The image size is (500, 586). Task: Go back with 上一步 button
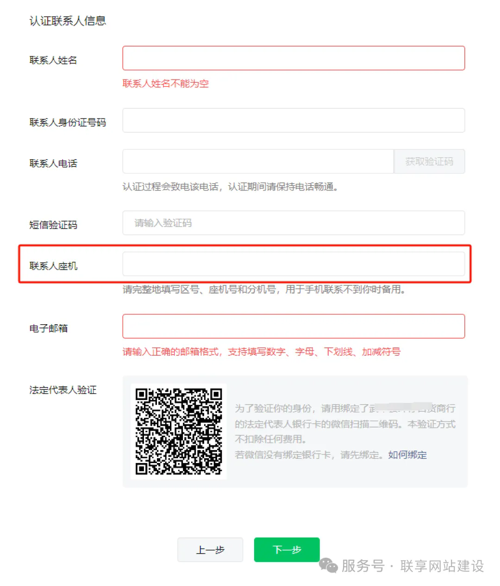[210, 549]
